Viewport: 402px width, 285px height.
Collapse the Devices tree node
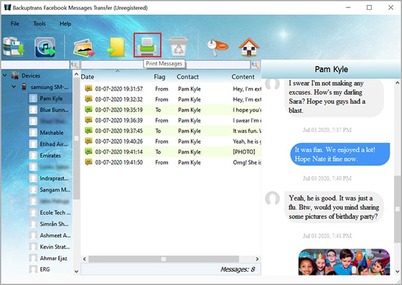(6, 76)
